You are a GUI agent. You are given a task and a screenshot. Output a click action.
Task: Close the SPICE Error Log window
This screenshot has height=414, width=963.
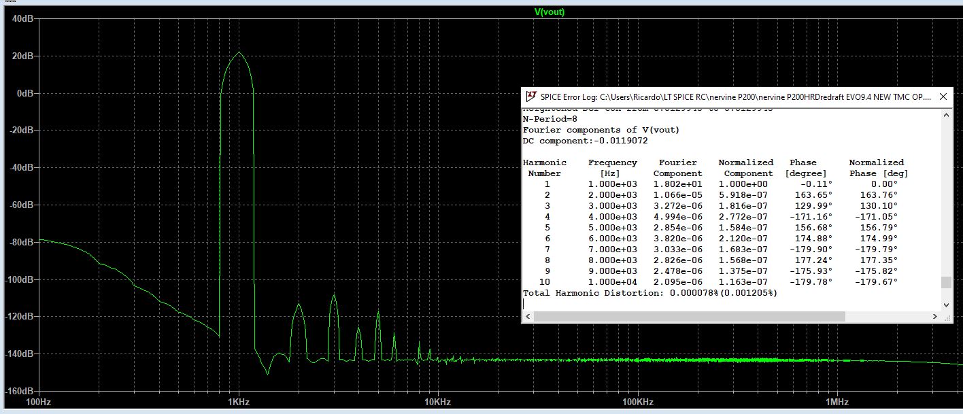pos(943,97)
